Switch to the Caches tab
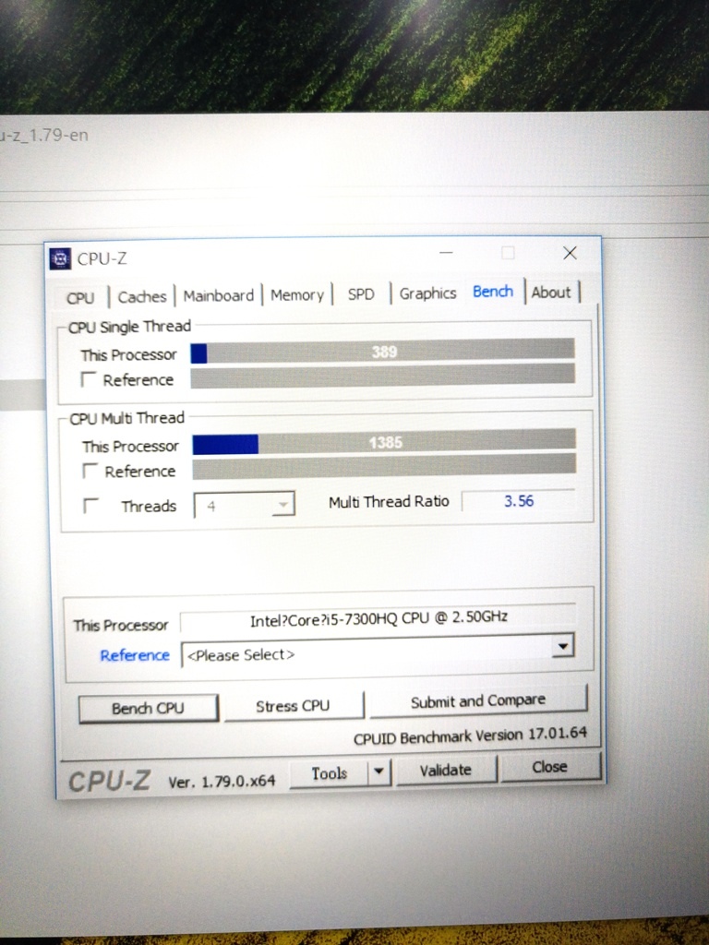 tap(141, 297)
